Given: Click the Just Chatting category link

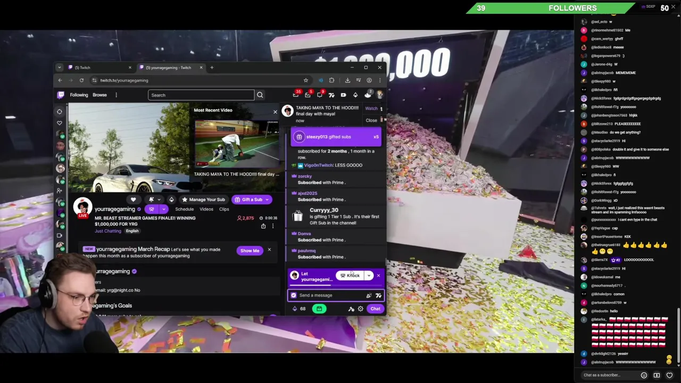Looking at the screenshot, I should click(x=108, y=231).
